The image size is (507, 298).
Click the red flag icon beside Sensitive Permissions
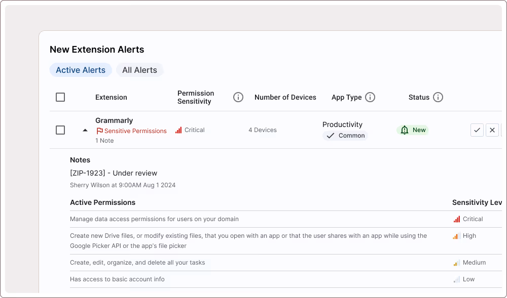pos(99,131)
